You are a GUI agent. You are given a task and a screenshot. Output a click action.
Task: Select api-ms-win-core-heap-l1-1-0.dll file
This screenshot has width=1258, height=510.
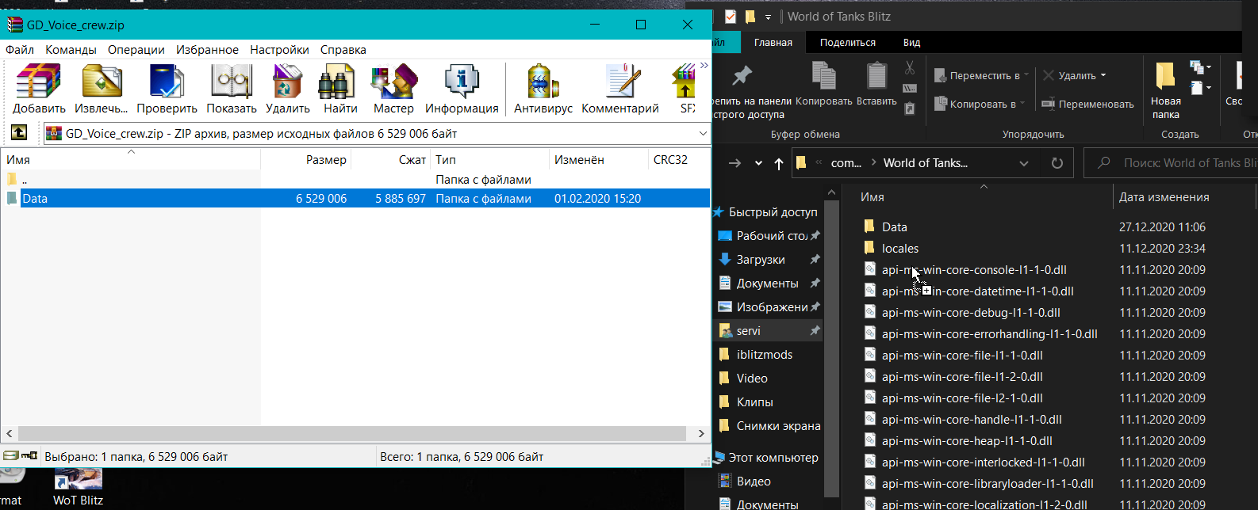[x=967, y=441]
